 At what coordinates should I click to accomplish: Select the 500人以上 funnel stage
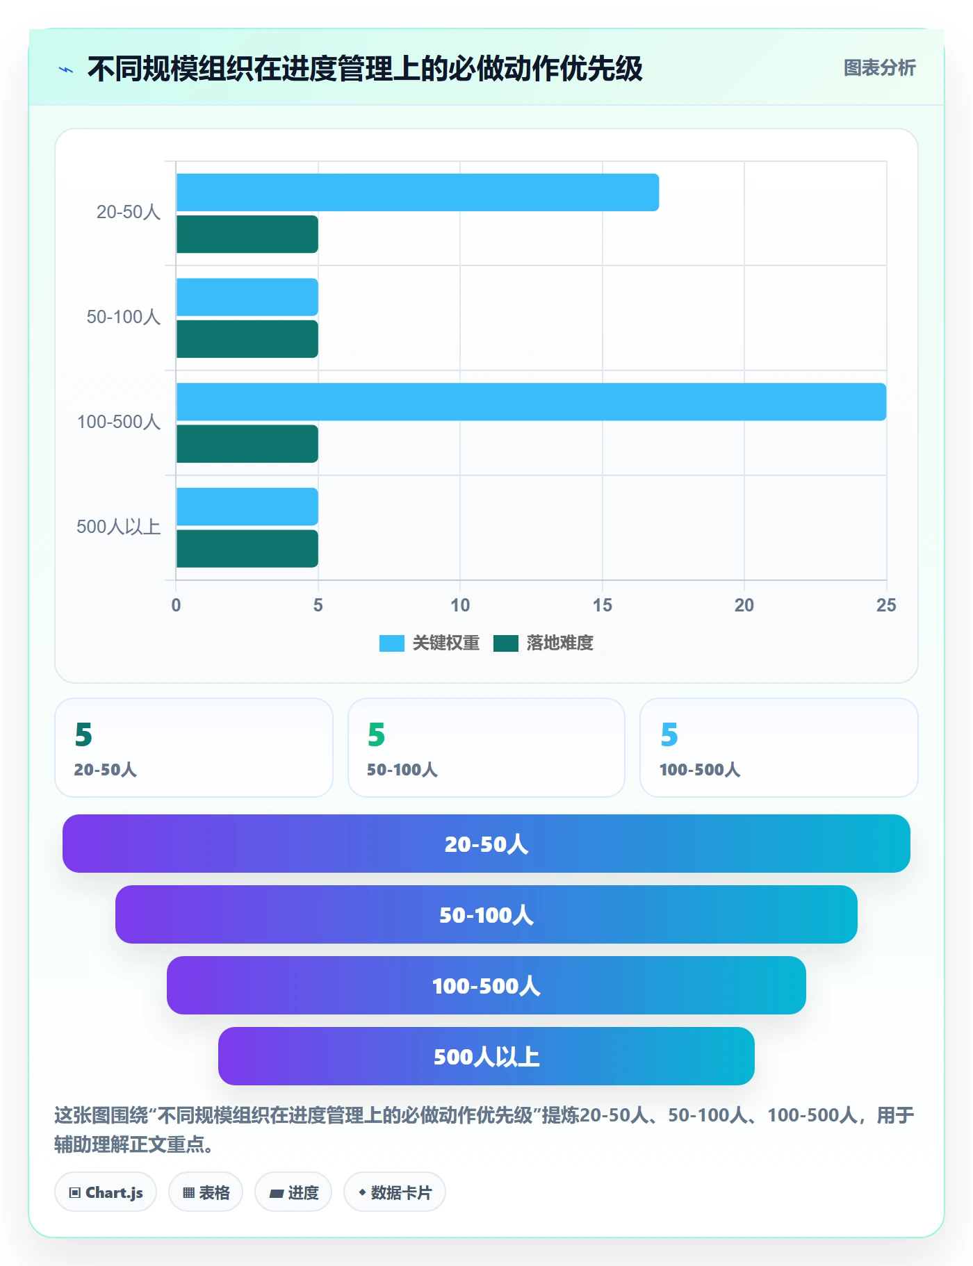coord(486,1056)
